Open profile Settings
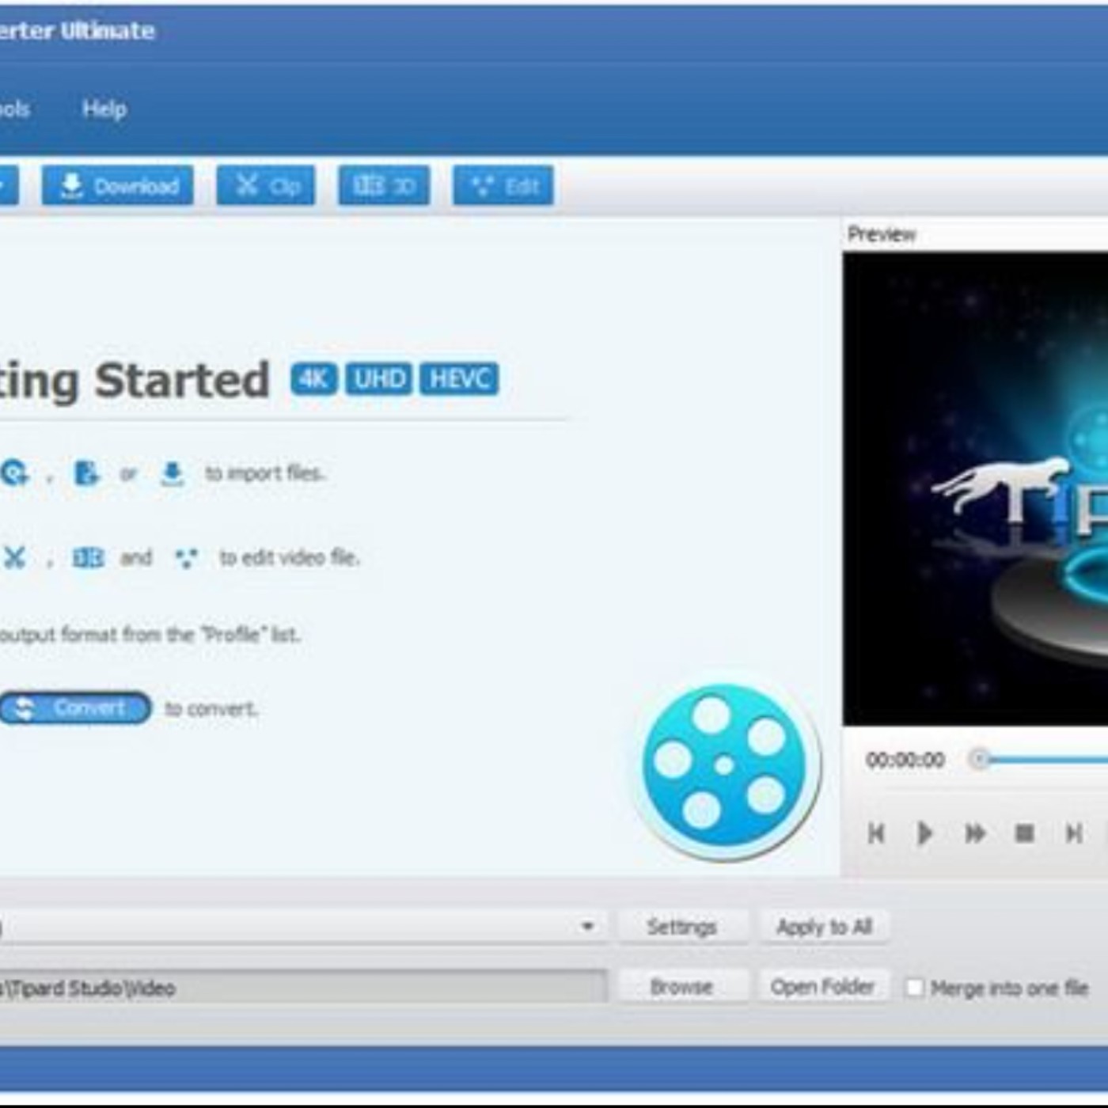 point(682,927)
